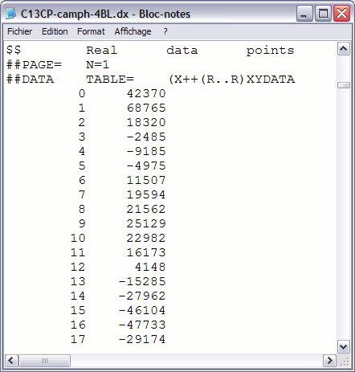355x372 pixels.
Task: Open the ? help menu
Action: [165, 31]
